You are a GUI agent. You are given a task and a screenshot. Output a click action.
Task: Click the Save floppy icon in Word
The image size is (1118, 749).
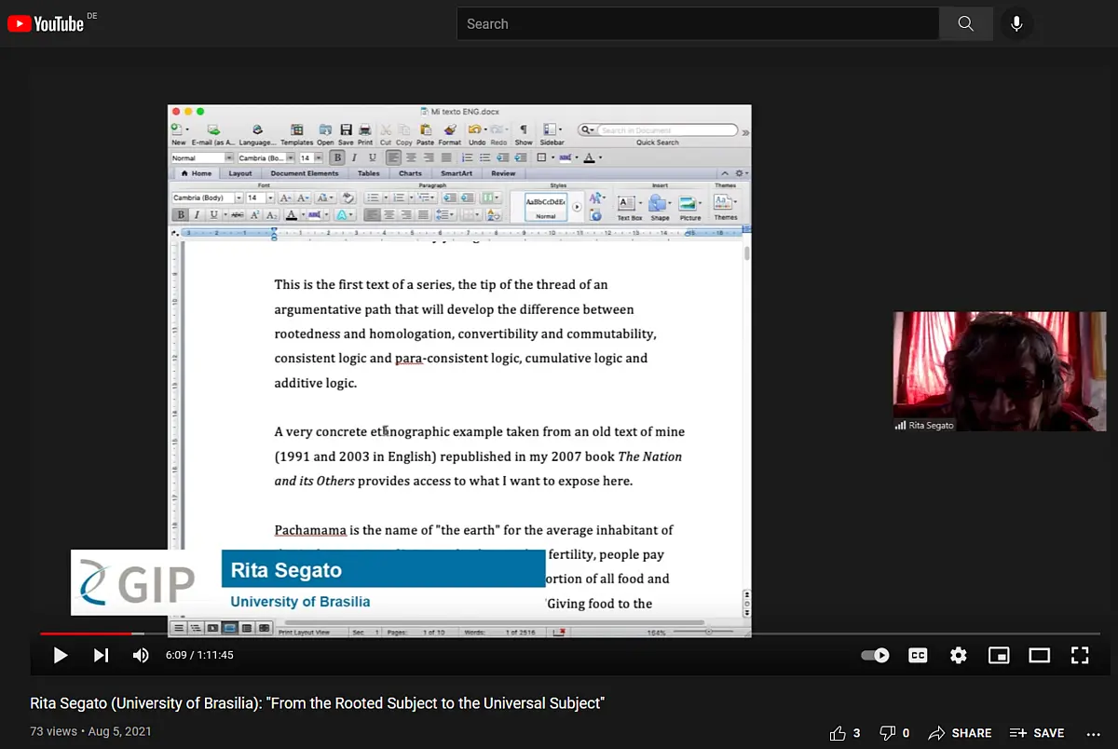346,129
